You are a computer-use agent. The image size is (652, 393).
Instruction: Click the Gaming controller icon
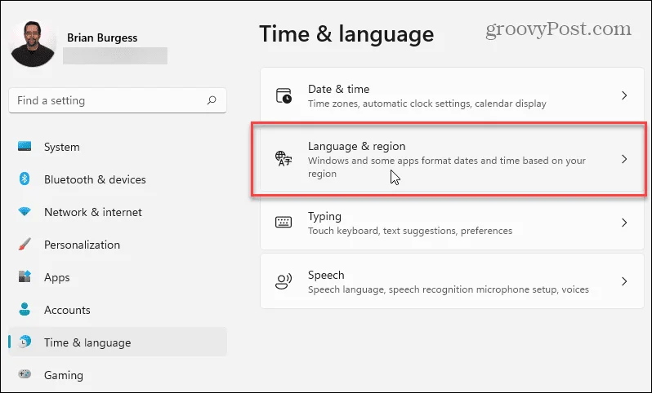coord(25,374)
